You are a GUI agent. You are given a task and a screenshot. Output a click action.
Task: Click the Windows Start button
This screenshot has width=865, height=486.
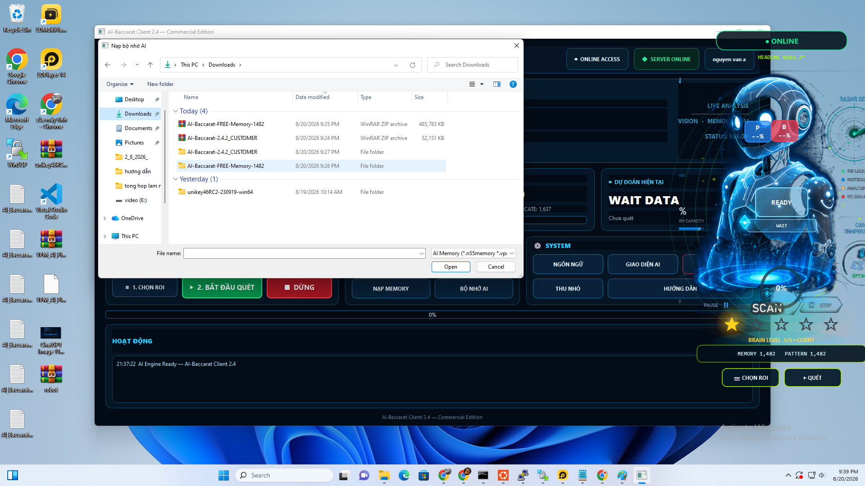pos(223,475)
